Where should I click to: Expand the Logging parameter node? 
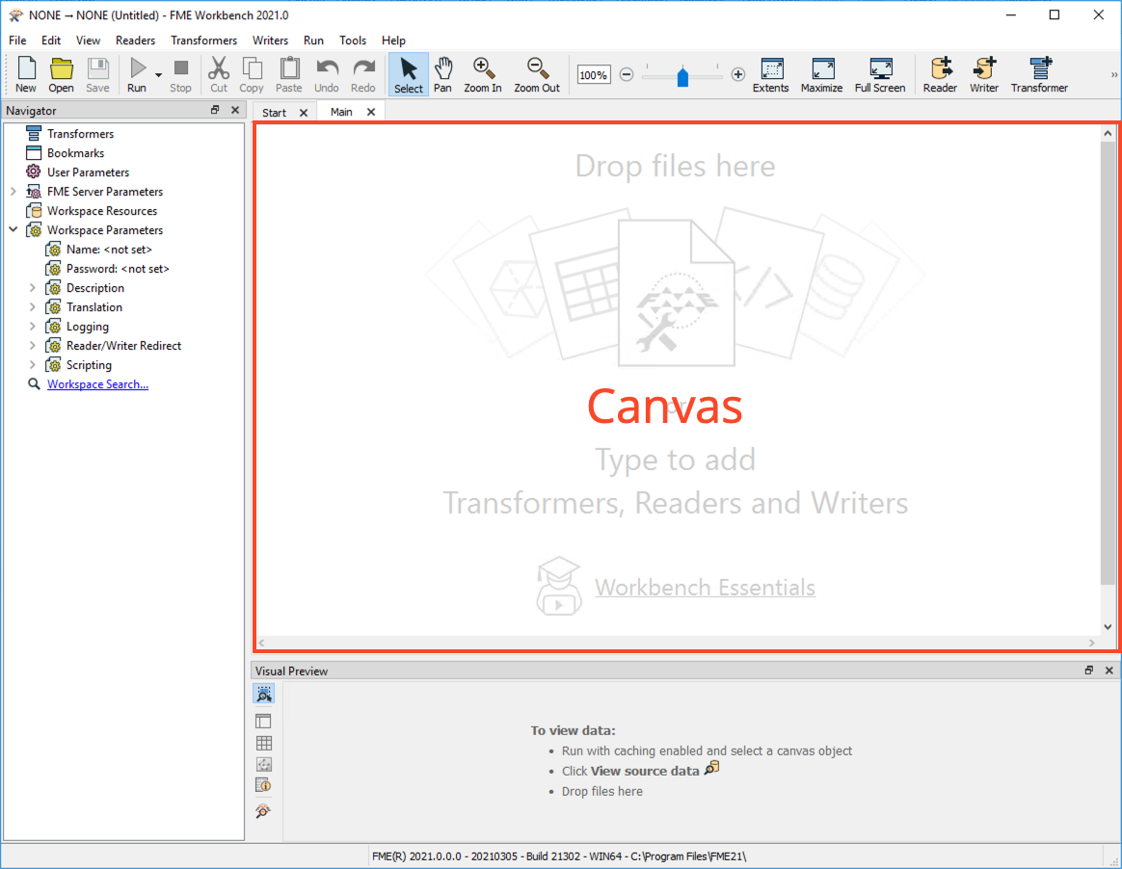coord(32,327)
